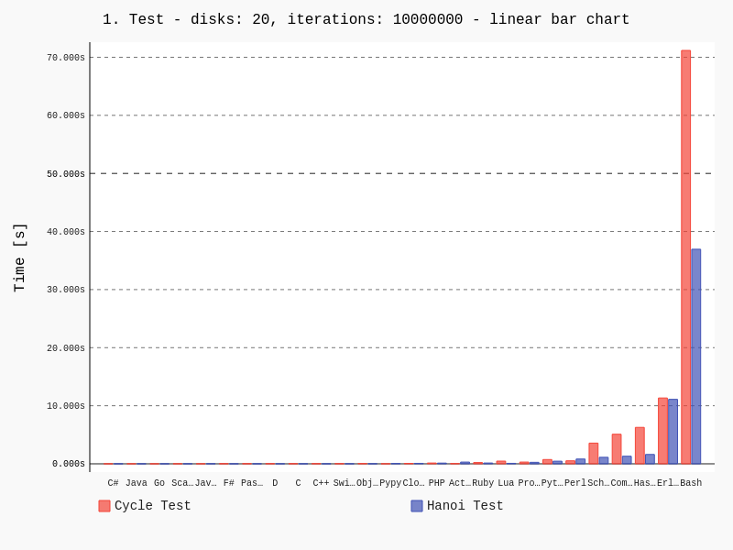Click the Go x-axis label
The image size is (733, 550).
159,483
